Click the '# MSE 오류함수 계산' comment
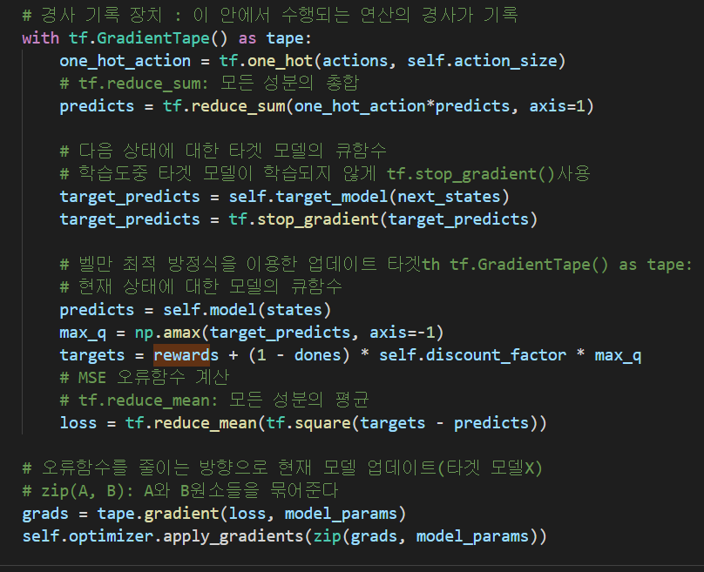Screen dimensions: 704x572 (145, 378)
